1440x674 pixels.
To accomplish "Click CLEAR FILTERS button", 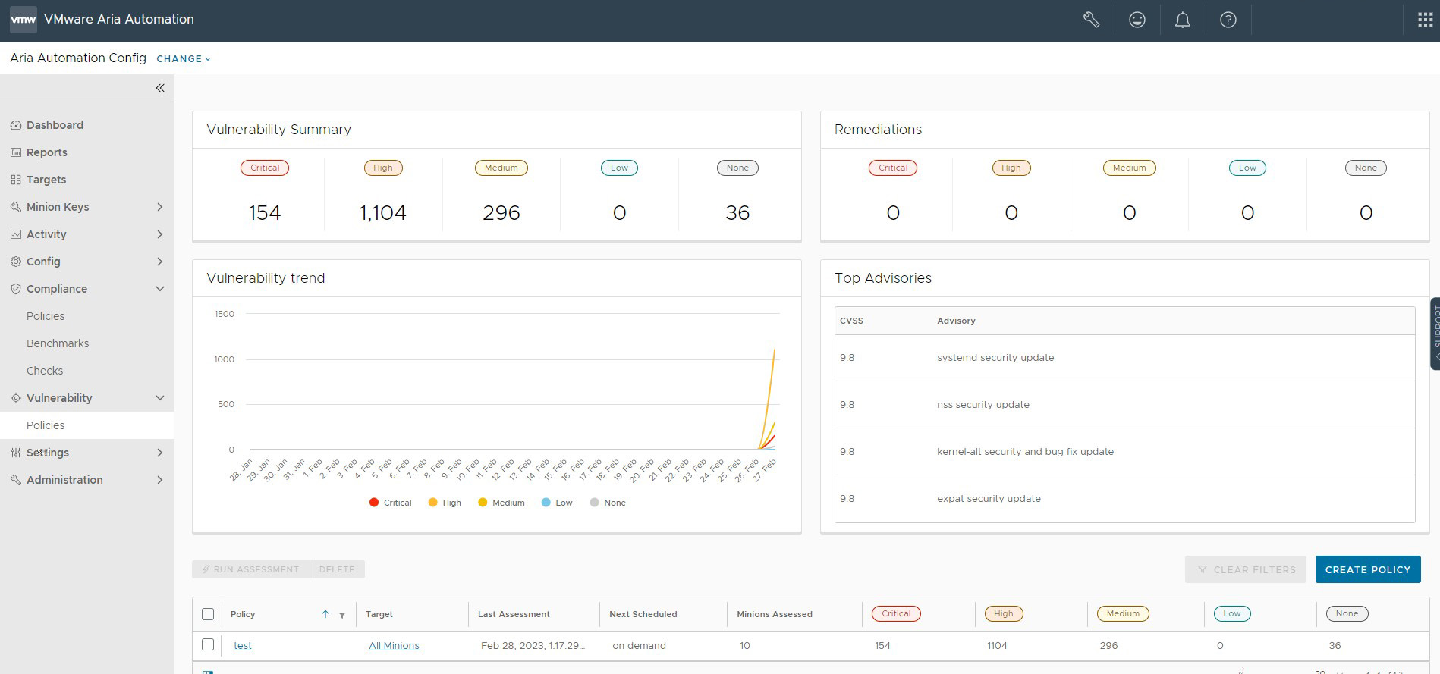I will (1246, 569).
